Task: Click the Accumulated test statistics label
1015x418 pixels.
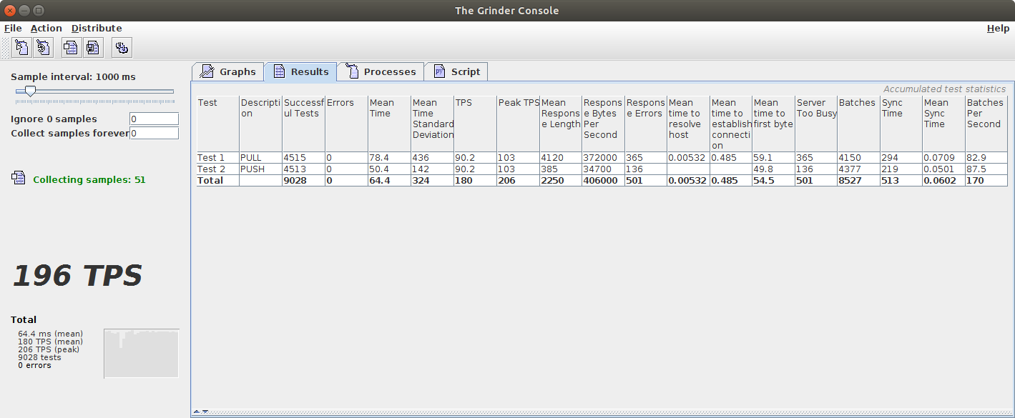Action: [944, 89]
